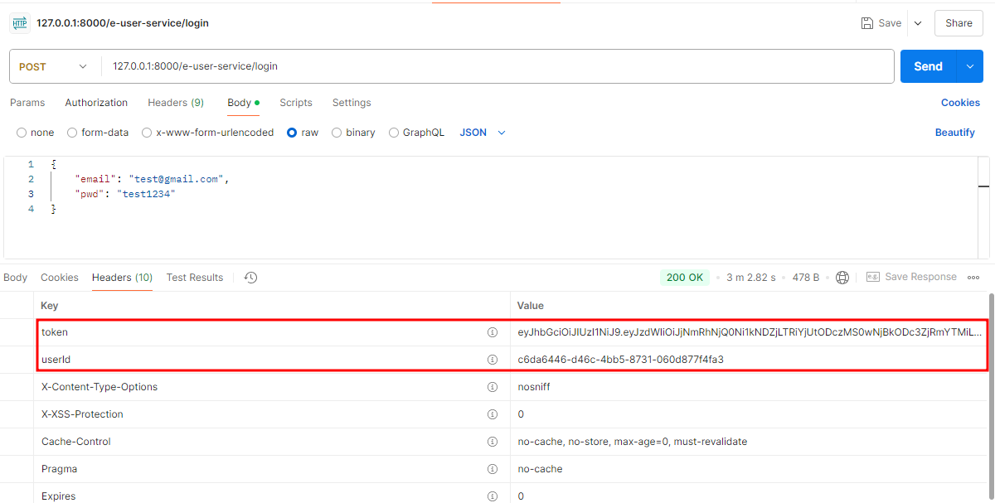Click the Save Response label

coord(920,277)
